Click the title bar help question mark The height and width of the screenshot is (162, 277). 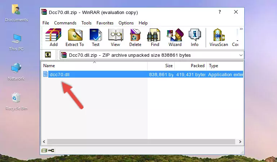pyautogui.click(x=220, y=12)
